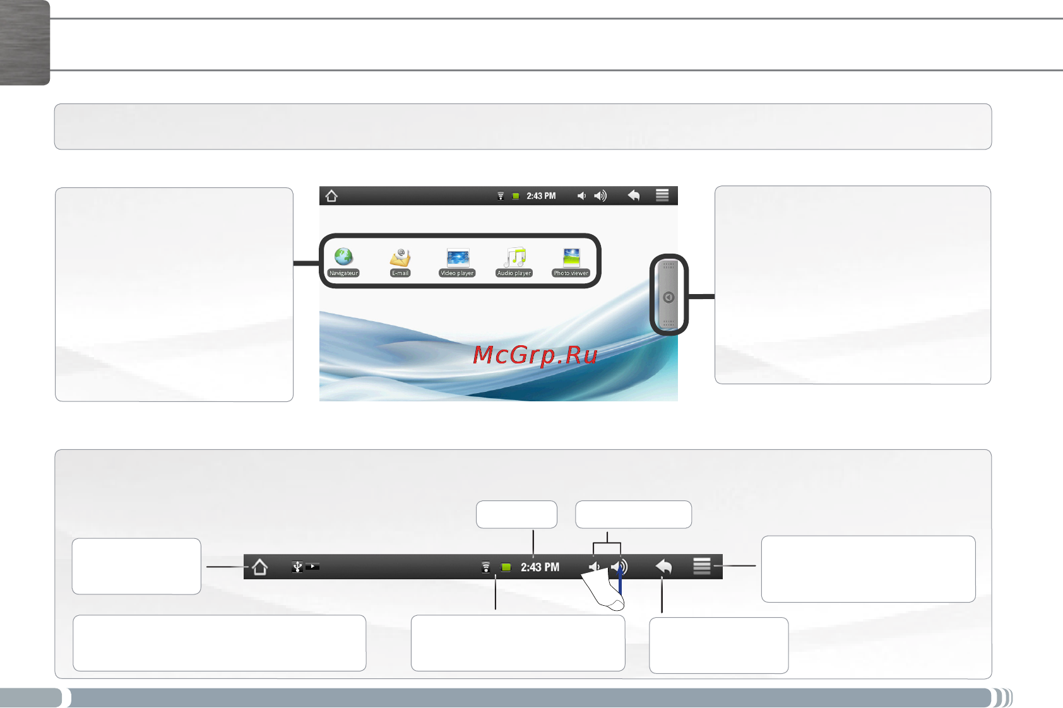Expand the applications side tab on home screen
The height and width of the screenshot is (708, 1063).
[668, 295]
